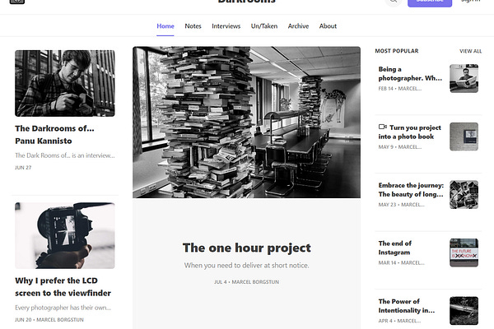This screenshot has height=329, width=494.
Task: Open 'The end of Instagram' post
Action: click(x=394, y=248)
